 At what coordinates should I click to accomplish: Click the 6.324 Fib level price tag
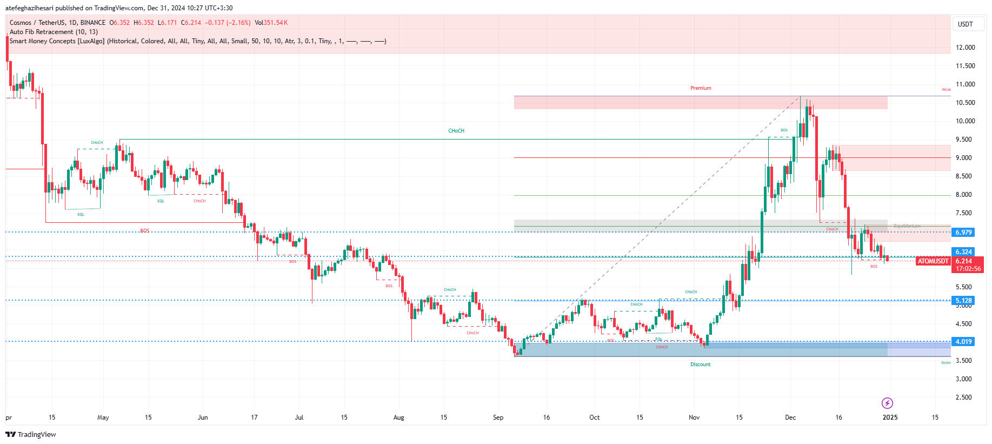pyautogui.click(x=963, y=252)
